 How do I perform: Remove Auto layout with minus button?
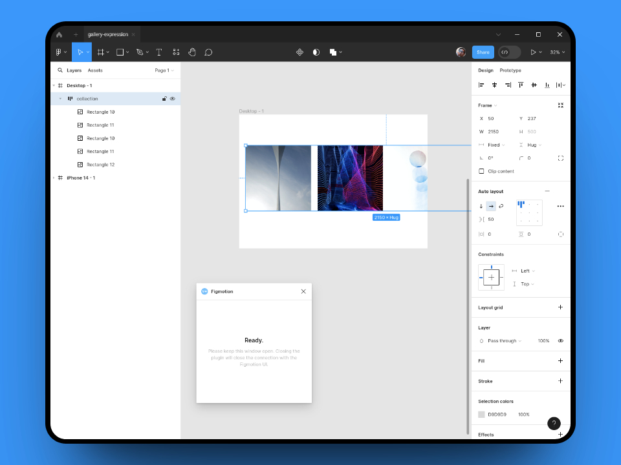click(547, 191)
